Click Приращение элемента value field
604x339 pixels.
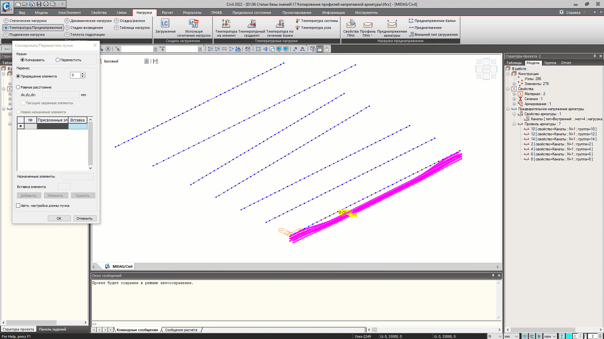[x=75, y=75]
